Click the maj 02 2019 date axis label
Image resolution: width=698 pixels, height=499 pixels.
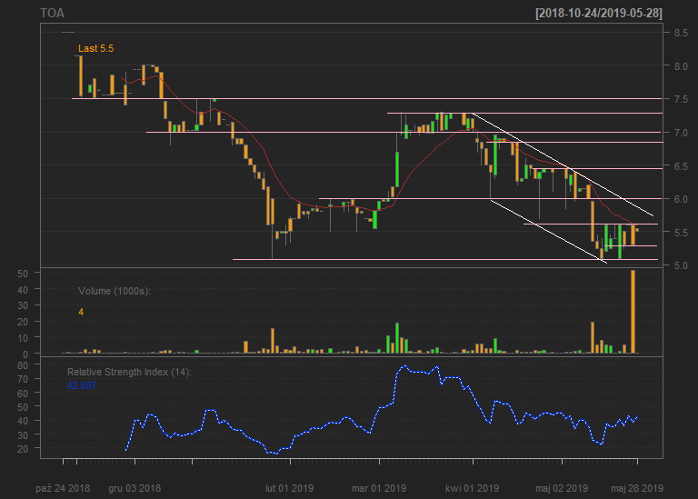562,488
